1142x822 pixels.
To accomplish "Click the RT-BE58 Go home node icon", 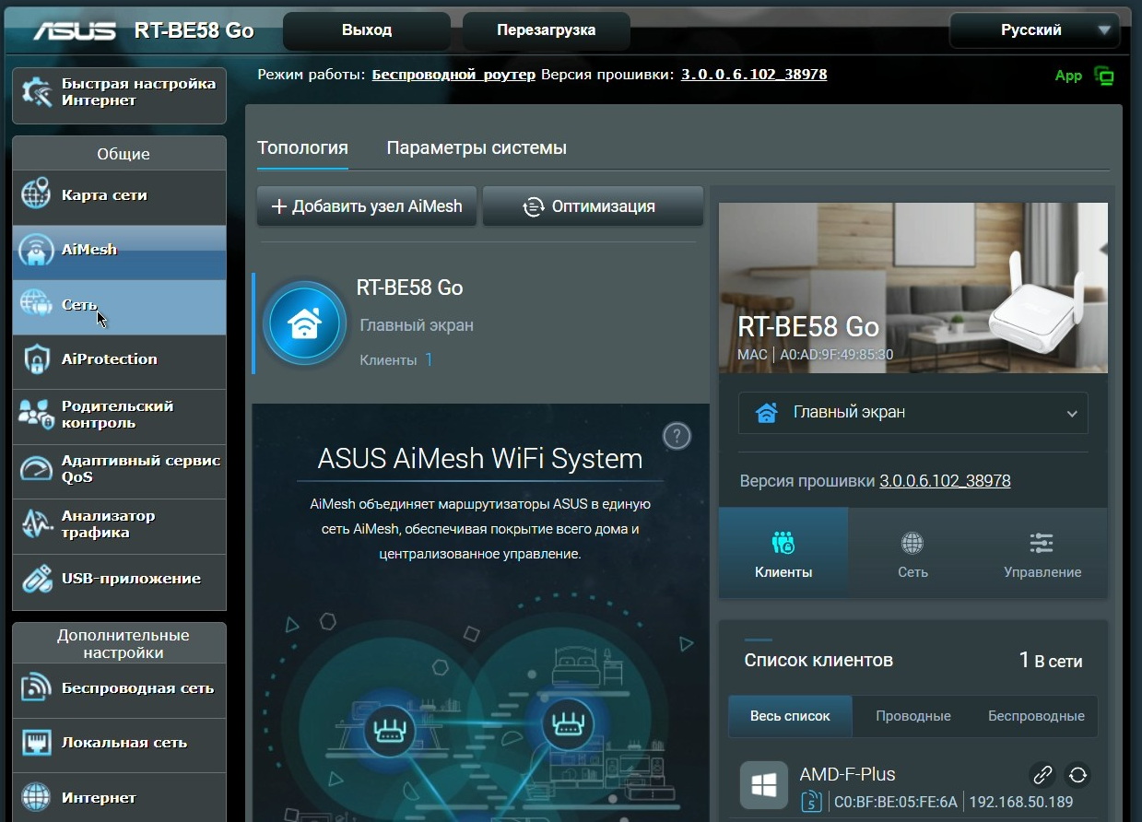I will pos(304,324).
